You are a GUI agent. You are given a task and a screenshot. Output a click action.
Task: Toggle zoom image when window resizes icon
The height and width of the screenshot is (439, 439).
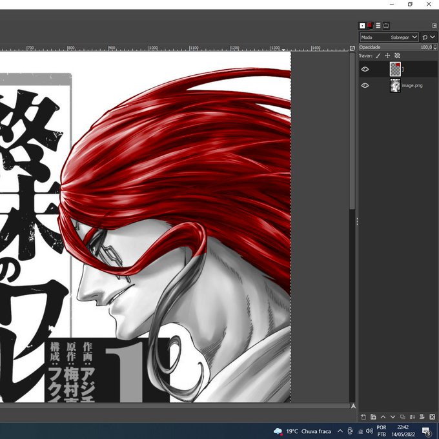(x=352, y=48)
